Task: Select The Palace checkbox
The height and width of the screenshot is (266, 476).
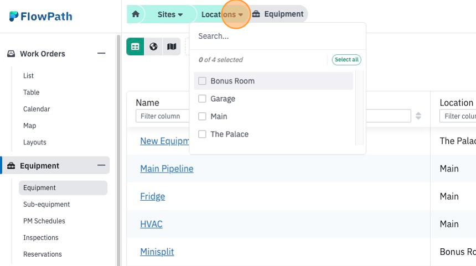Action: coord(202,134)
